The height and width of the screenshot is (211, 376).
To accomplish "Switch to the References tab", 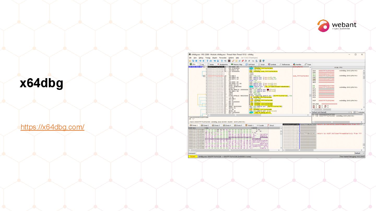I will [x=285, y=64].
